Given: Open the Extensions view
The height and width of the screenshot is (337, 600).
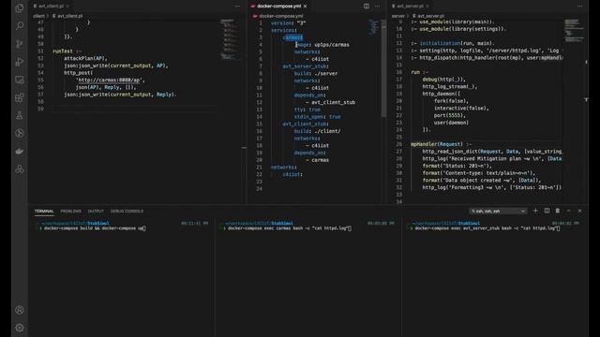Looking at the screenshot, I should coord(20,97).
